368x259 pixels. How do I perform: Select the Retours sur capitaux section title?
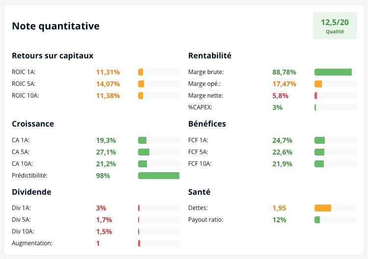pos(53,56)
